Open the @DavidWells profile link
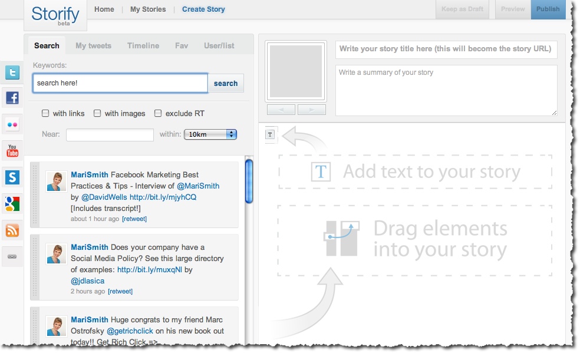This screenshot has width=580, height=353. 104,197
